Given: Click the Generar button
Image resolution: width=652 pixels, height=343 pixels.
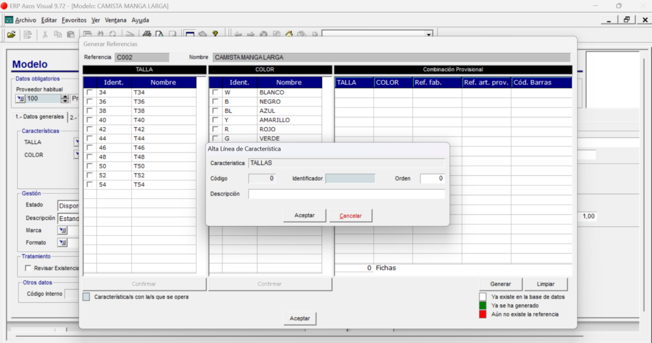Looking at the screenshot, I should [500, 284].
